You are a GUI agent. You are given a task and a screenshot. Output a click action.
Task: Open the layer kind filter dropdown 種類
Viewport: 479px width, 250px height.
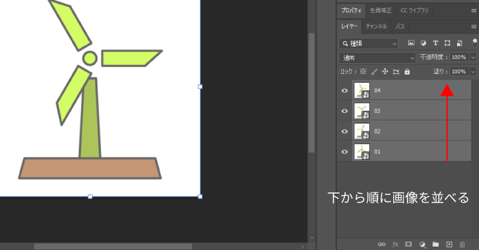coord(369,44)
